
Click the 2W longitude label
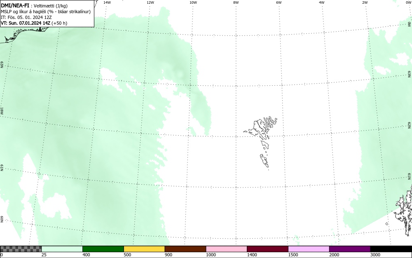(365, 2)
